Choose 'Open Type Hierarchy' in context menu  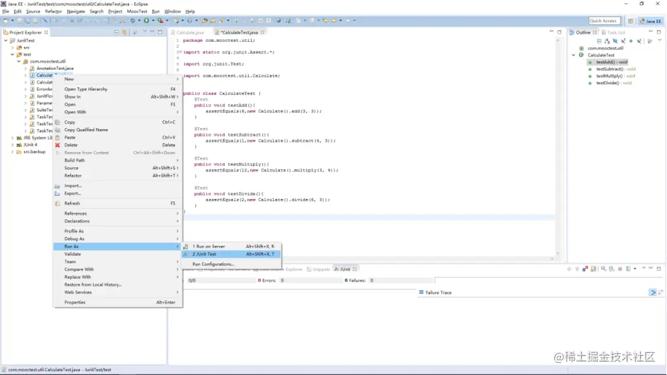118,89
